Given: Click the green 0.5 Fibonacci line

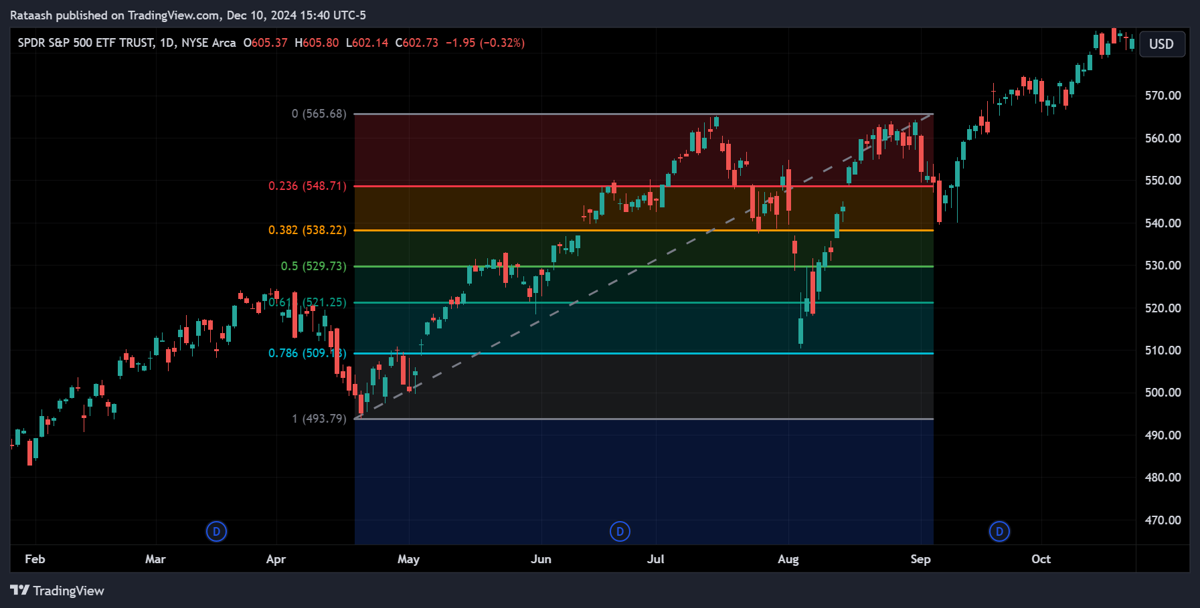Looking at the screenshot, I should click(x=643, y=266).
